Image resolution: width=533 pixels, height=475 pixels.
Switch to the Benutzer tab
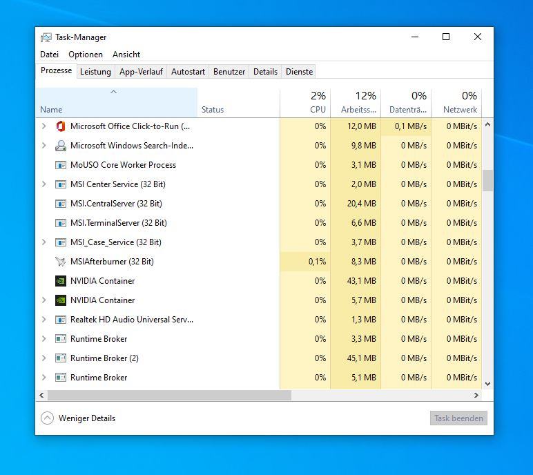pyautogui.click(x=229, y=72)
